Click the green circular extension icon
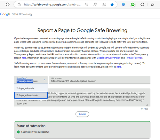Image resolution: width=160 pixels, height=140 pixels. point(133,4)
